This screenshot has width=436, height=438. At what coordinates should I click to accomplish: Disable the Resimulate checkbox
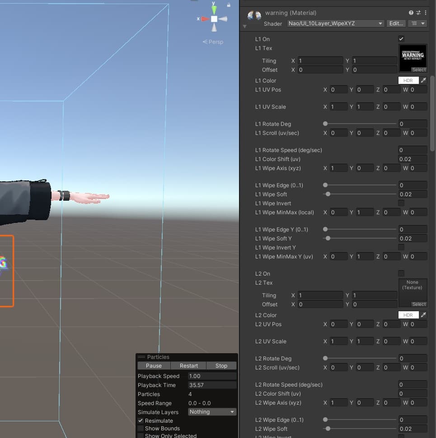141,420
